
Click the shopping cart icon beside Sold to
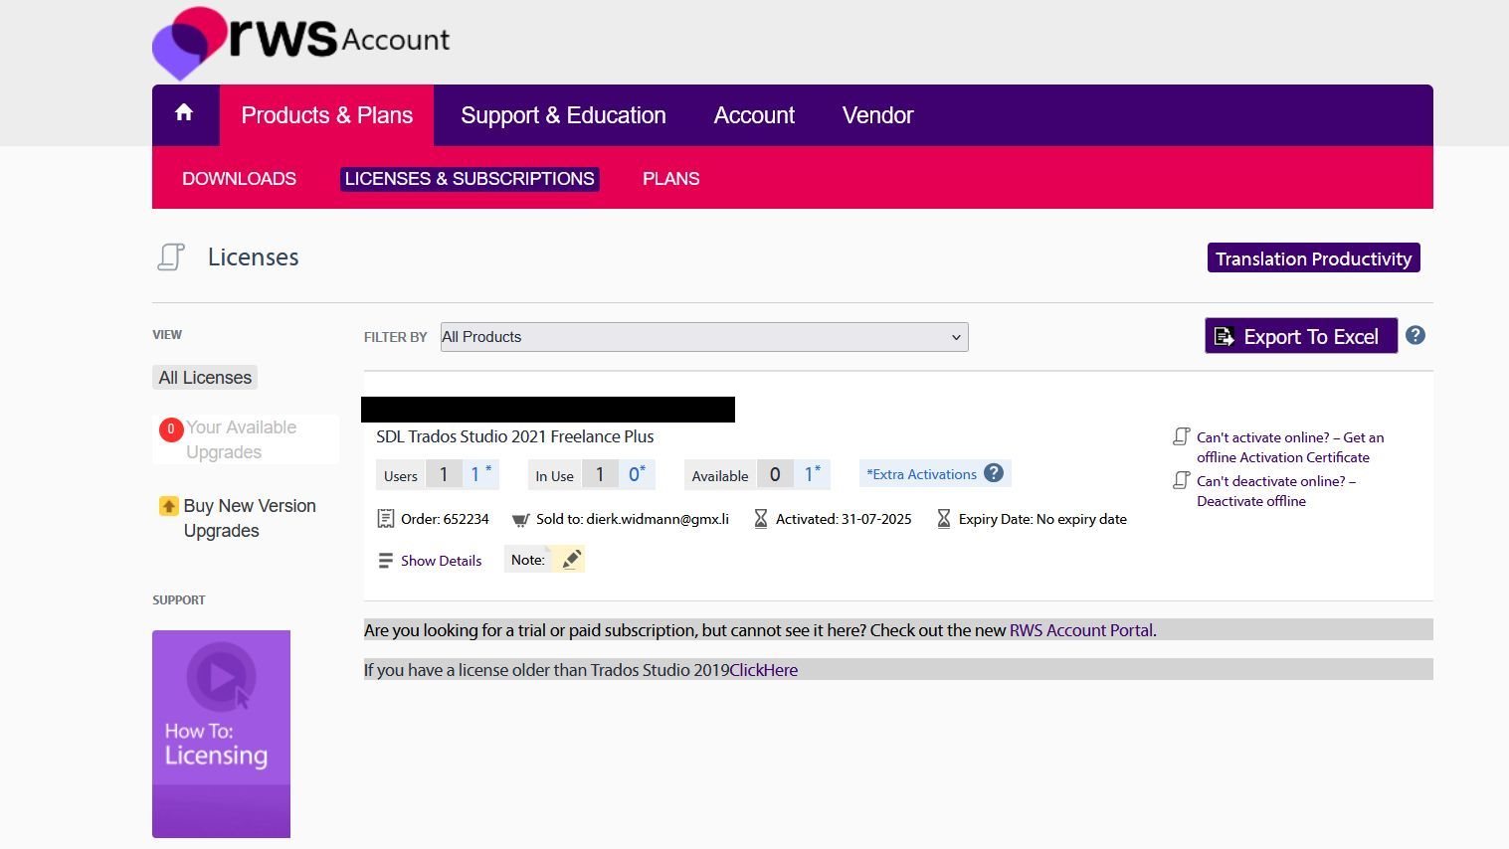click(x=519, y=518)
